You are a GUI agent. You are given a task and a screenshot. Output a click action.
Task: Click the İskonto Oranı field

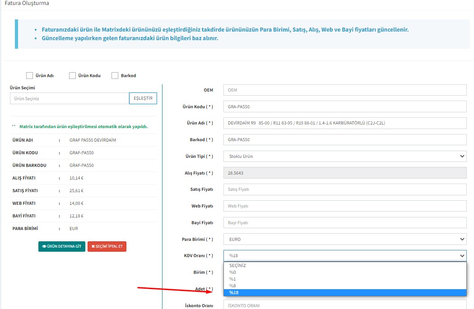[x=345, y=305]
